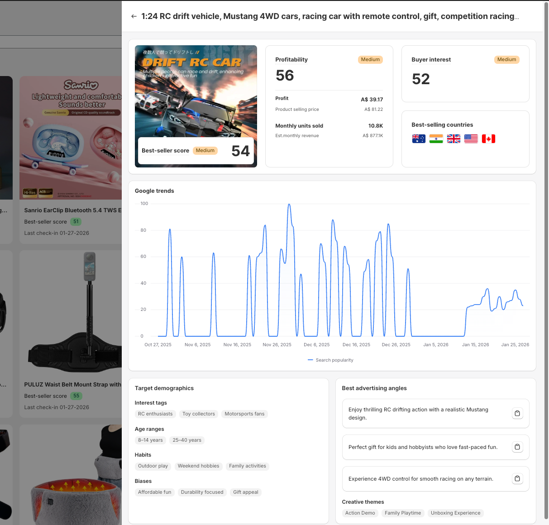Screen dimensions: 549x525
Task: Click the United States flag icon
Action: pos(471,139)
